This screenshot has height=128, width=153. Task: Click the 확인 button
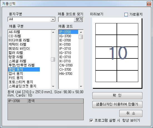coord(117,95)
